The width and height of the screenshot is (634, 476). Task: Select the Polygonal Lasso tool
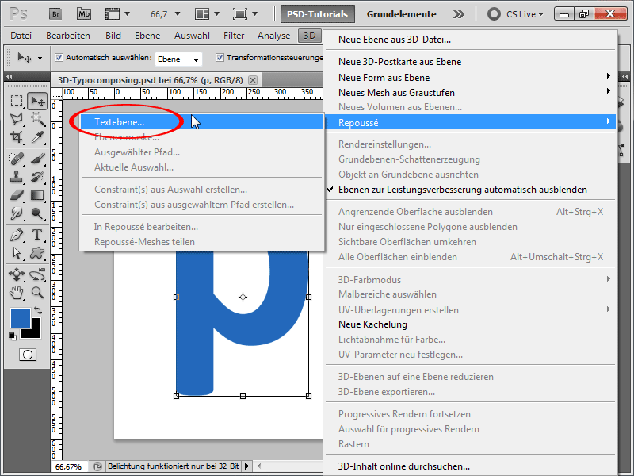pyautogui.click(x=16, y=119)
